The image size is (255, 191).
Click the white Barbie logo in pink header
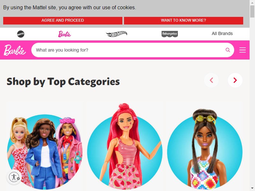pos(15,50)
